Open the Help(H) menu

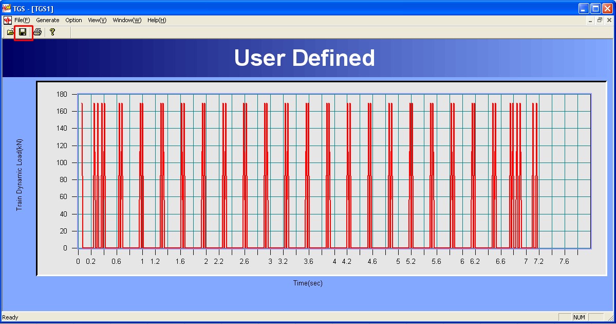click(x=157, y=20)
